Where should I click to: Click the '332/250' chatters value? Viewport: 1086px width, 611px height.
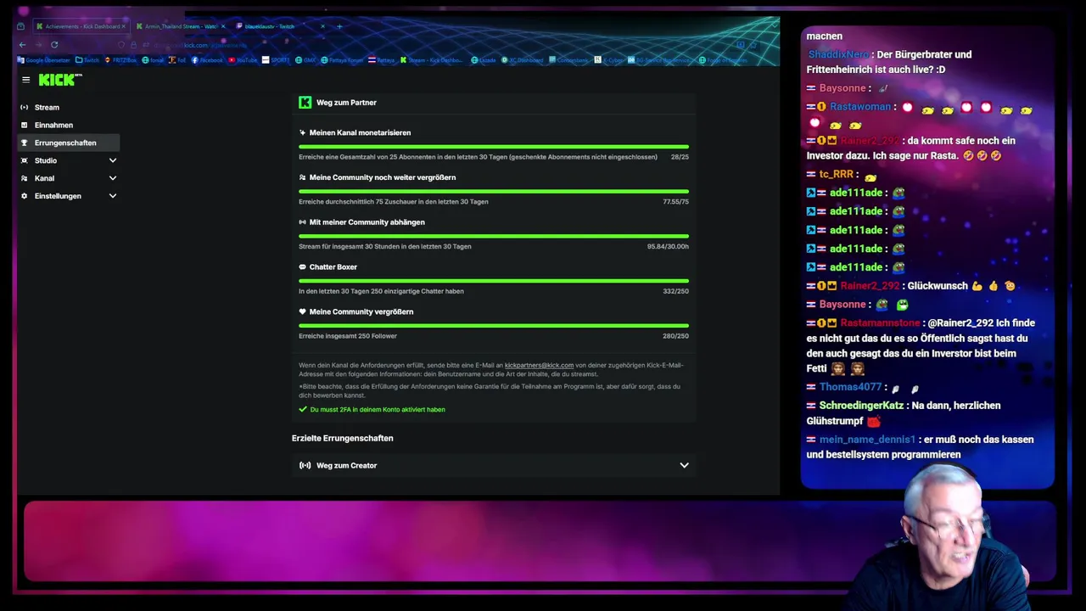click(675, 291)
